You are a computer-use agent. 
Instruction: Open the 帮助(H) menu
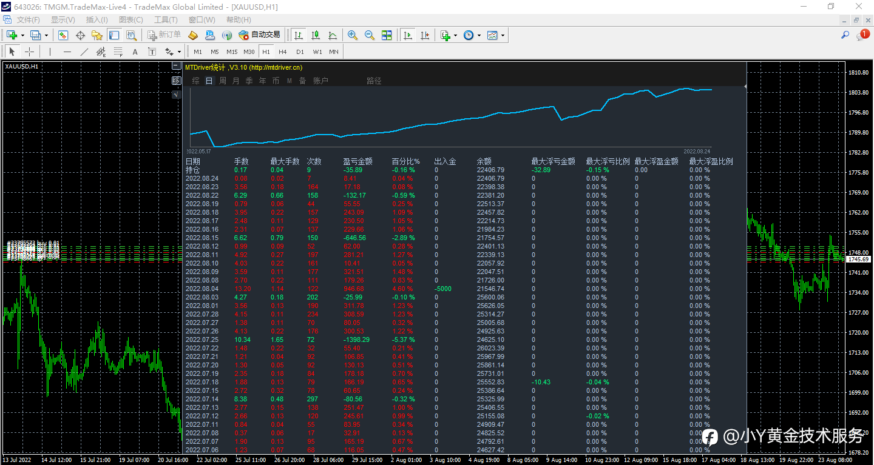(238, 19)
